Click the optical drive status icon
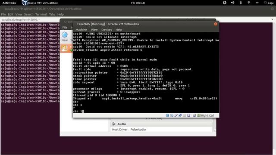The height and width of the screenshot is (155, 276). tap(172, 115)
